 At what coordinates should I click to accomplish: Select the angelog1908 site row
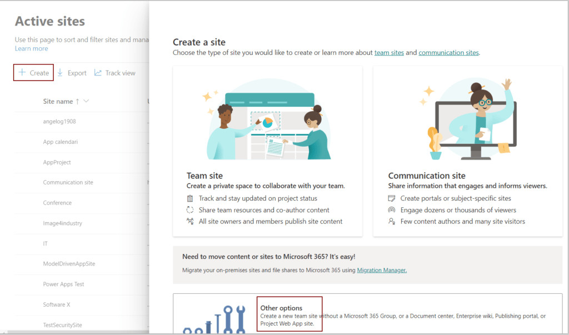(59, 122)
